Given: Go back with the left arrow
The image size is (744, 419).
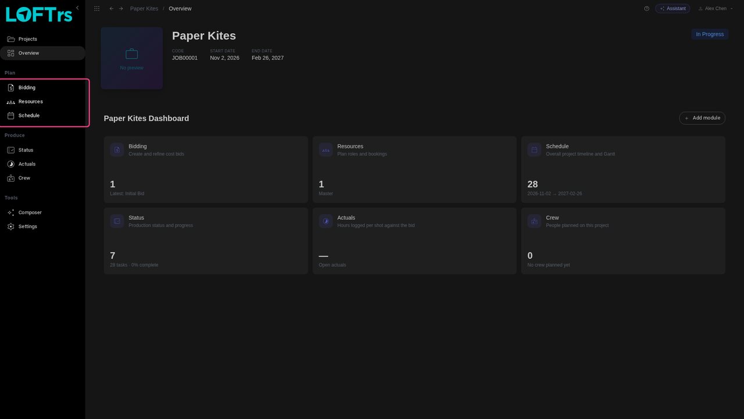Looking at the screenshot, I should pos(112,9).
